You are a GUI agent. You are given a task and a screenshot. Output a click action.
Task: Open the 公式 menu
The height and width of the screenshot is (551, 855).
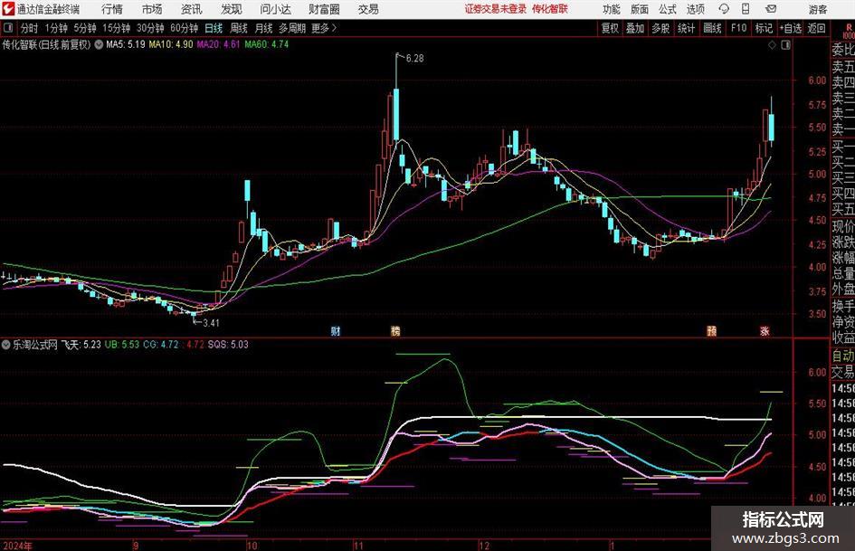668,9
